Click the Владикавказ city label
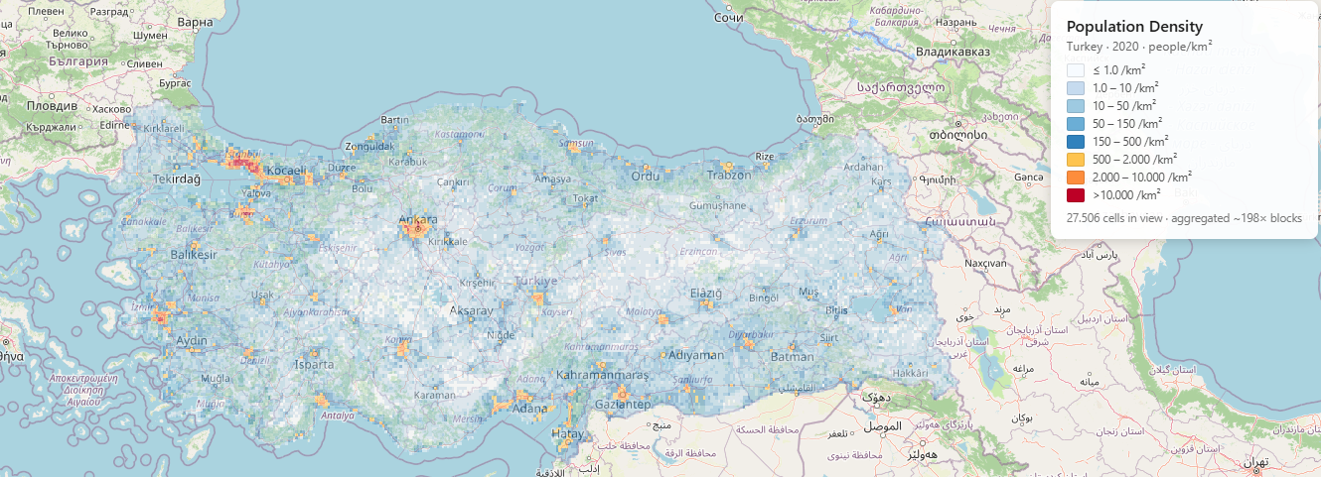1321x477 pixels. (953, 50)
